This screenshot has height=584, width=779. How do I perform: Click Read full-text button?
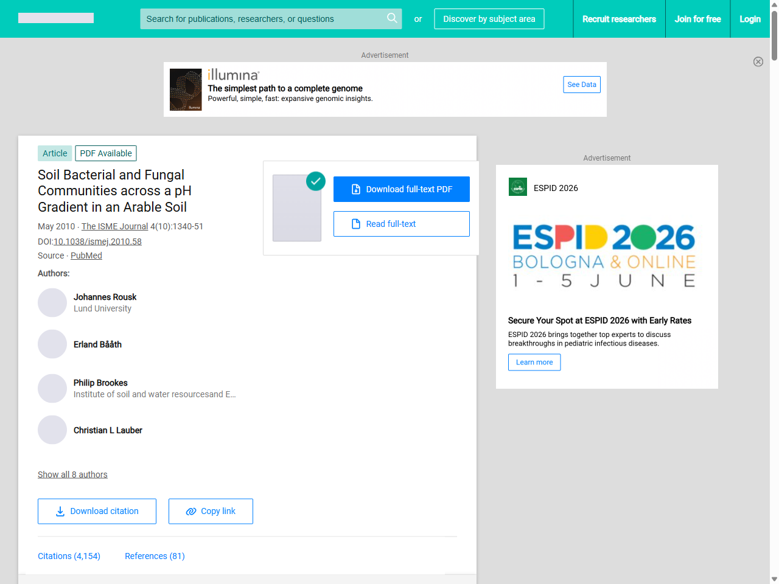401,224
